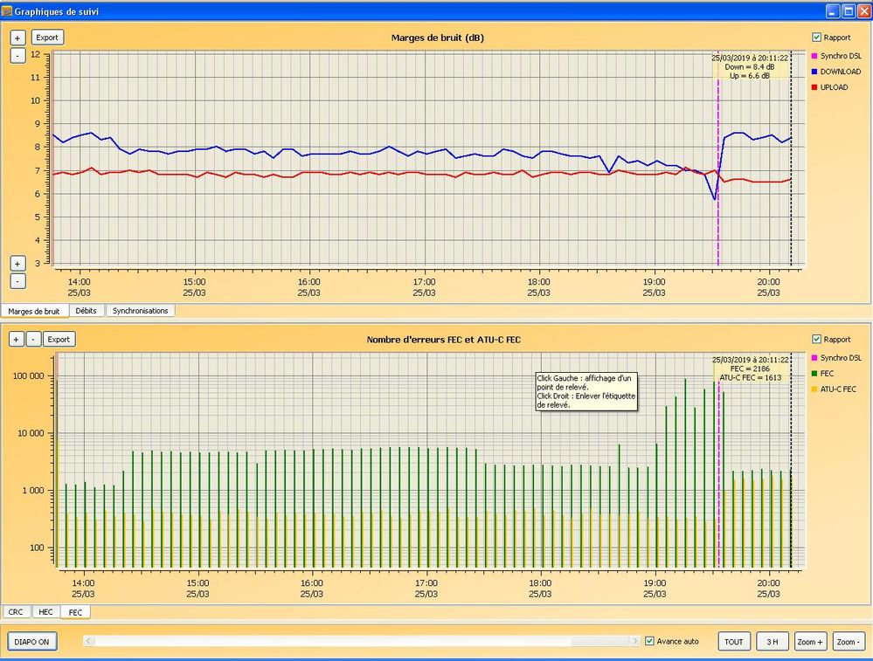Click the app icon in title bar

(7, 11)
